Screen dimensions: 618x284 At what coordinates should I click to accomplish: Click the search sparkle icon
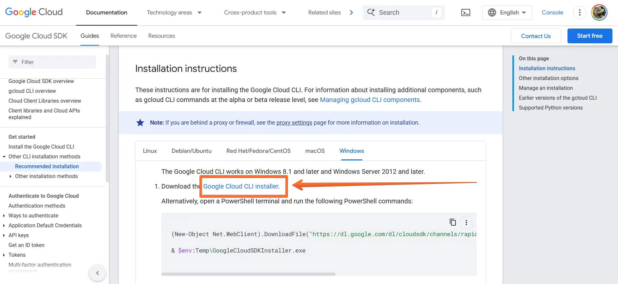371,12
